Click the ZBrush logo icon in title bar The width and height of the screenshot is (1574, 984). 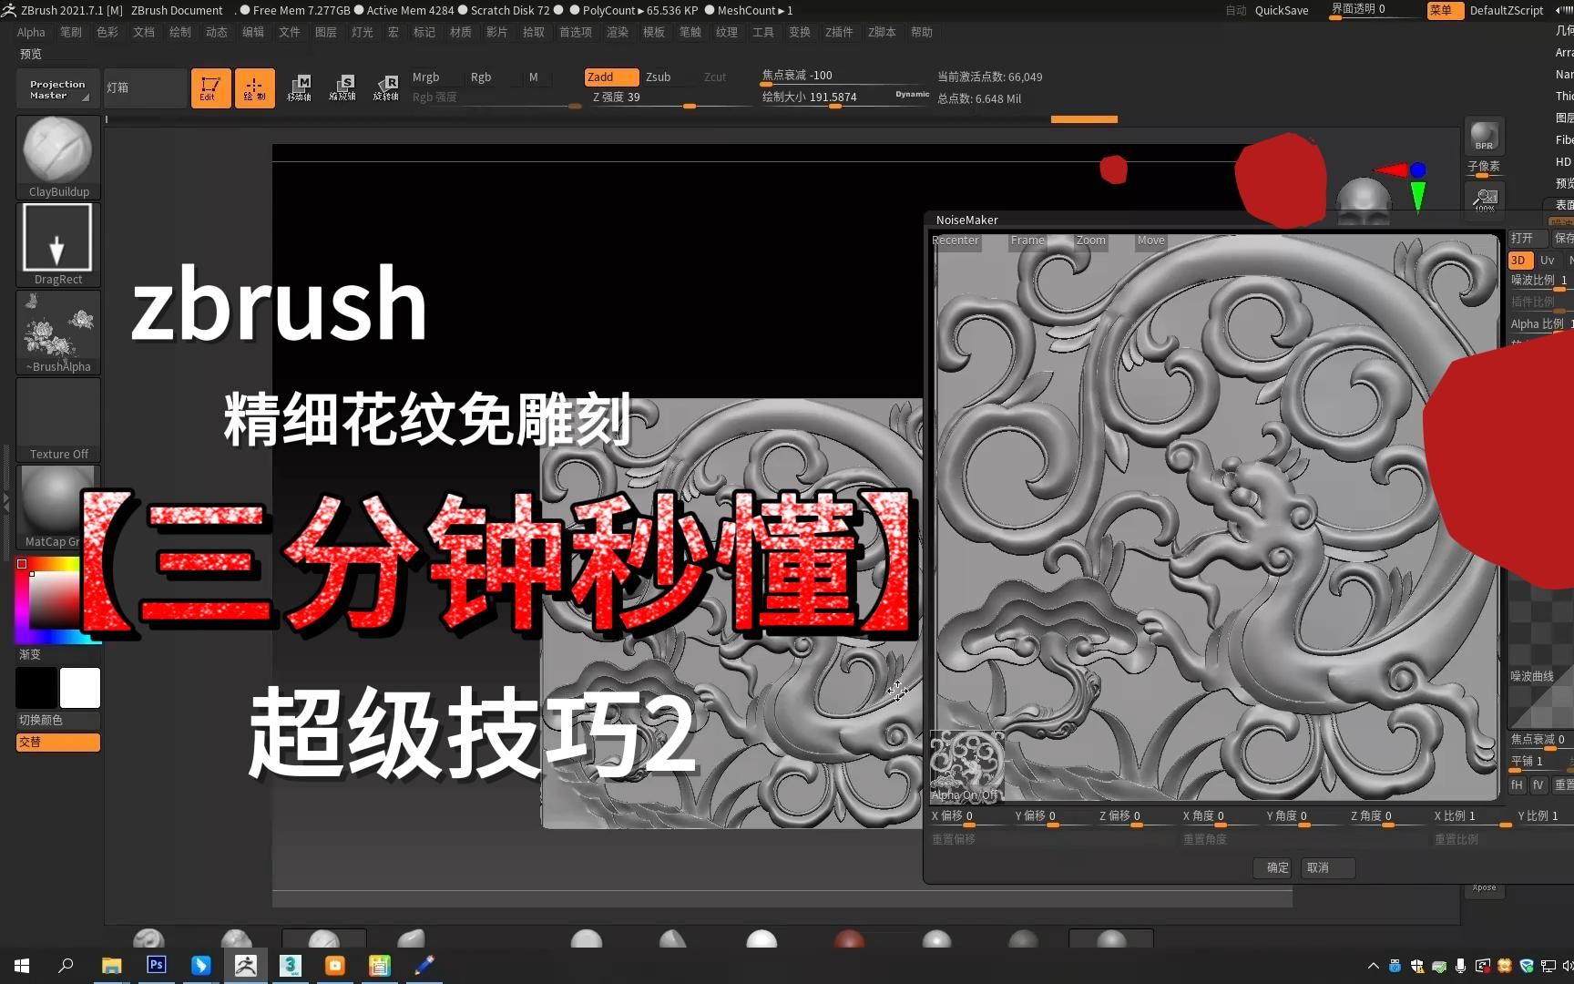[x=9, y=10]
